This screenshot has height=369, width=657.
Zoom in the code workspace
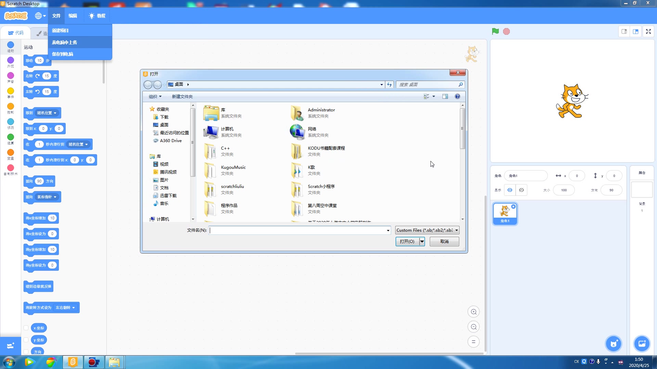pos(474,312)
